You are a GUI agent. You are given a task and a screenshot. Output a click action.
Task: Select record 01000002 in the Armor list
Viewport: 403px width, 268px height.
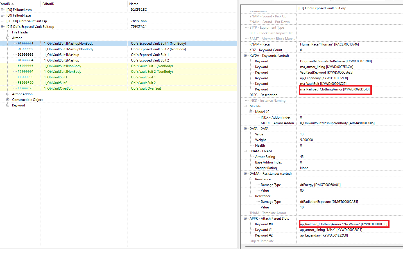pyautogui.click(x=119, y=49)
